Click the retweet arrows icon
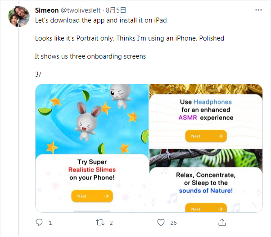This screenshot has width=271, height=237. 100,223
